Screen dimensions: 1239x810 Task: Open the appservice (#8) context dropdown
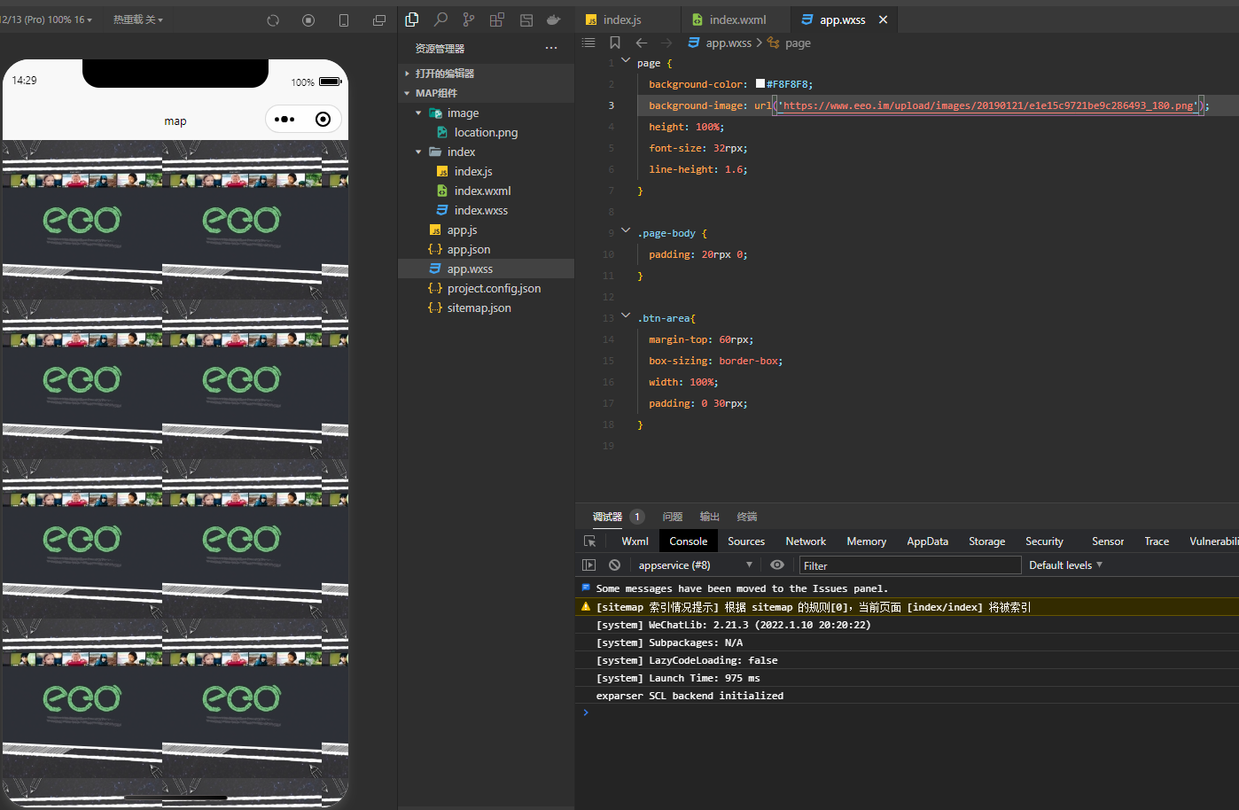point(695,565)
